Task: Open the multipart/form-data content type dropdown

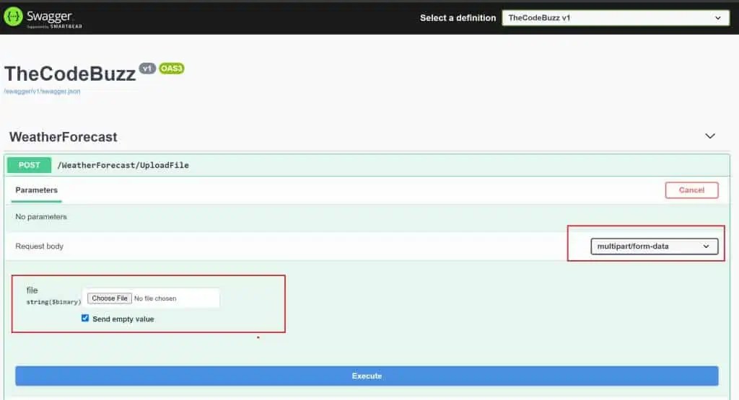Action: coord(654,246)
